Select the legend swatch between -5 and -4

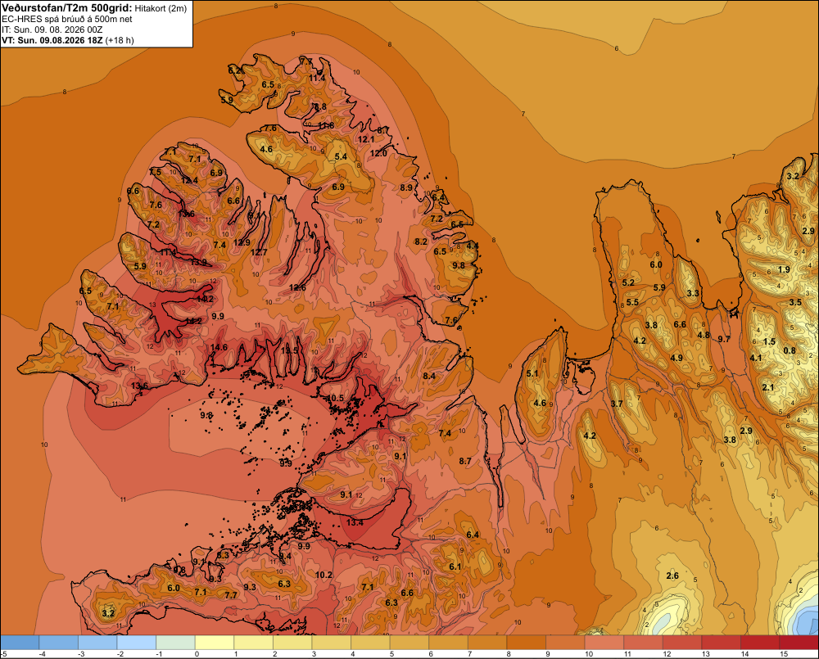tap(20, 642)
